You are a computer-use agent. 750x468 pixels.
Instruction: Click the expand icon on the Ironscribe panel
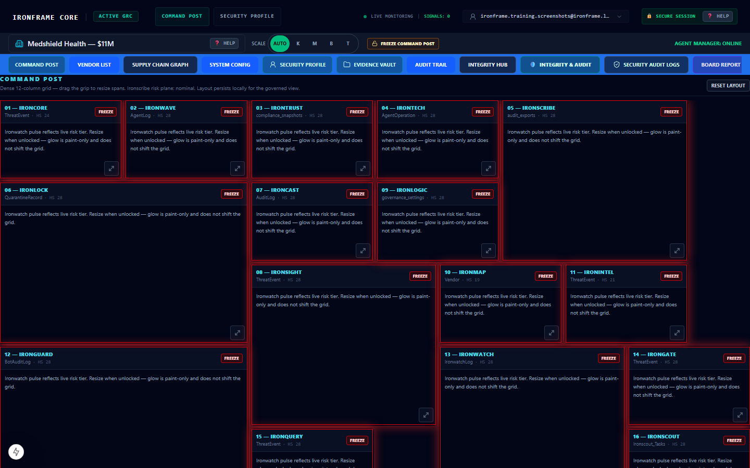coord(677,251)
